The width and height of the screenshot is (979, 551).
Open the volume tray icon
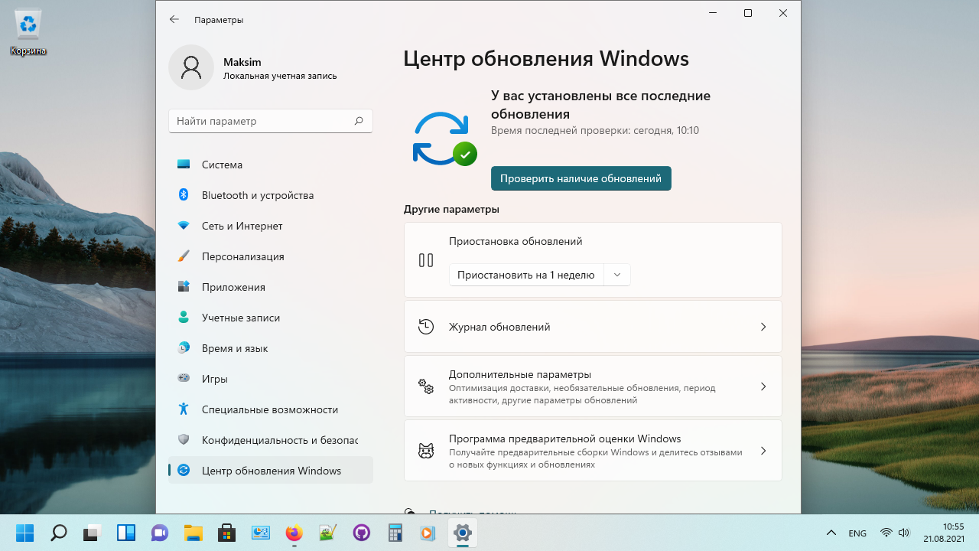(x=904, y=533)
